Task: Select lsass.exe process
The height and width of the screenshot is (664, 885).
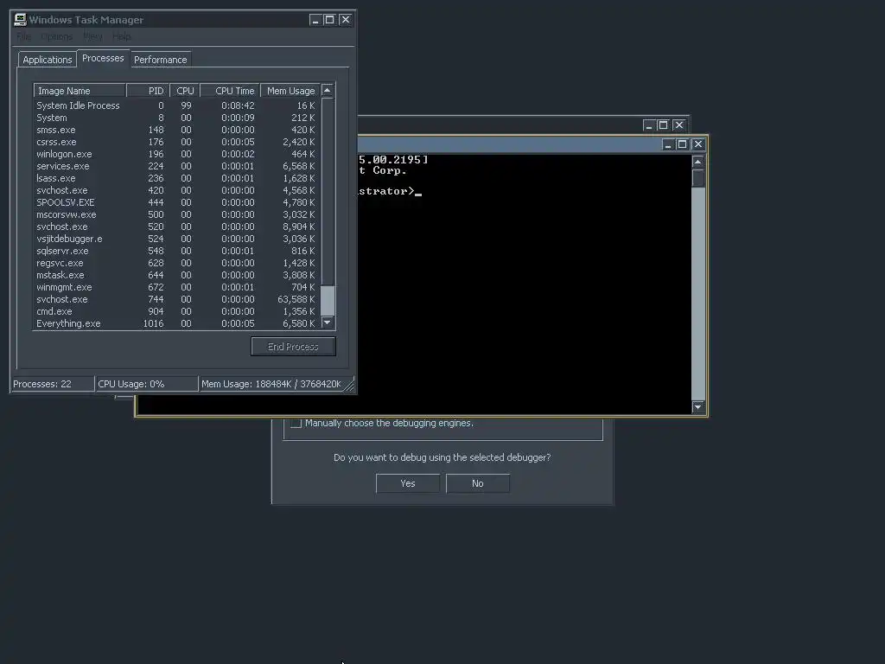Action: [176, 178]
